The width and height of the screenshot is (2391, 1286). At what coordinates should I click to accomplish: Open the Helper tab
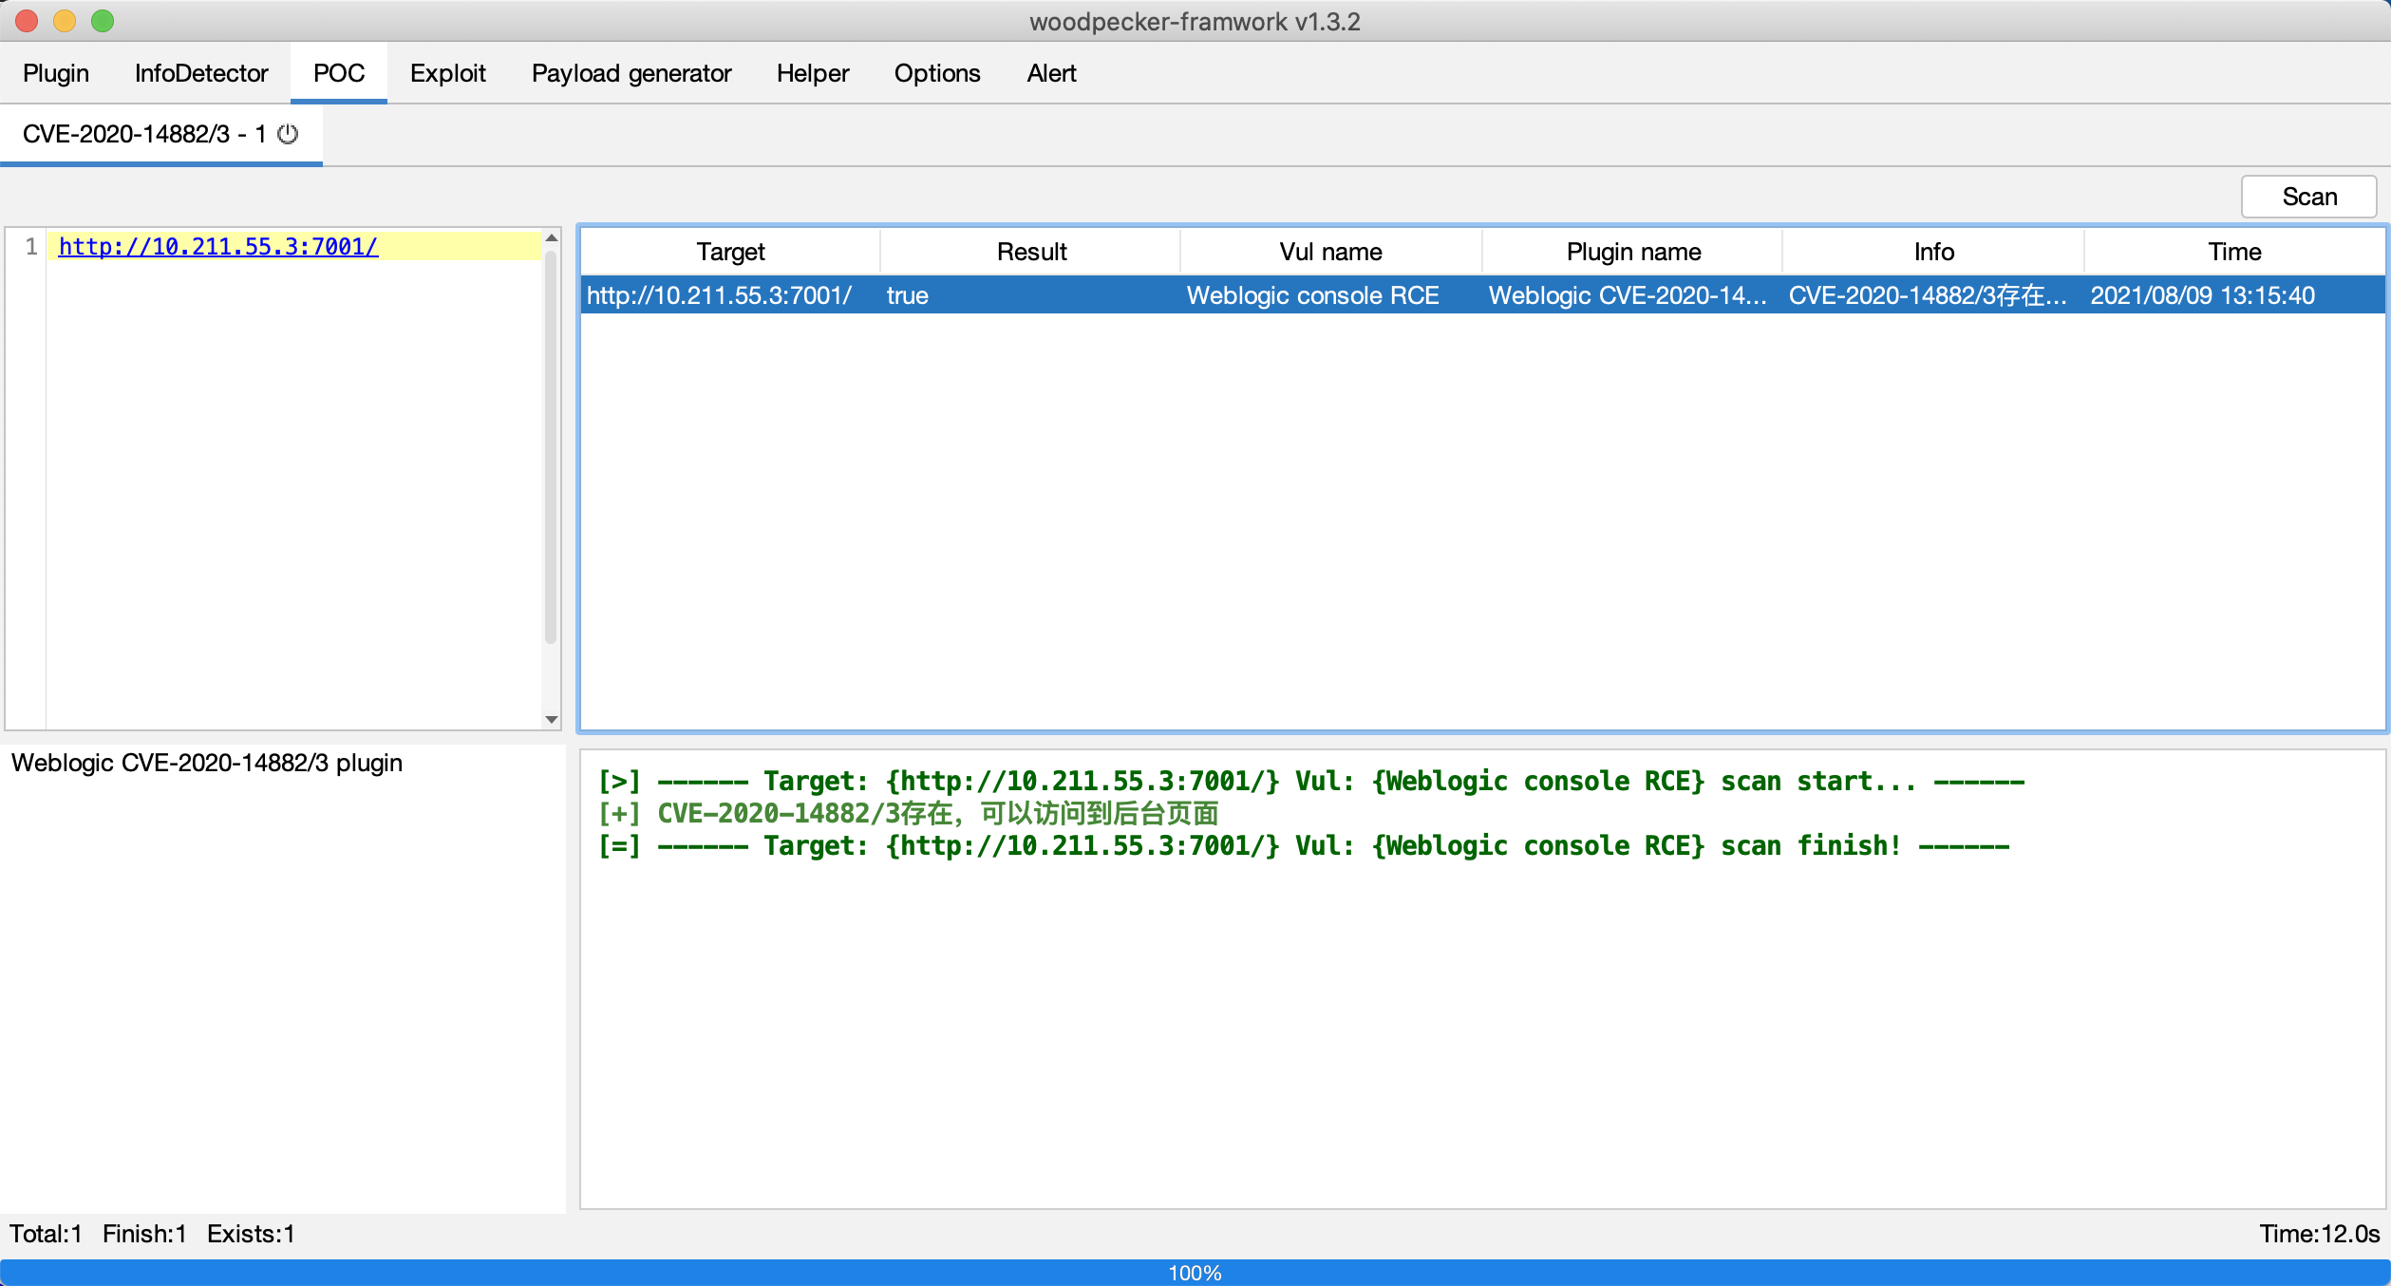pos(812,73)
